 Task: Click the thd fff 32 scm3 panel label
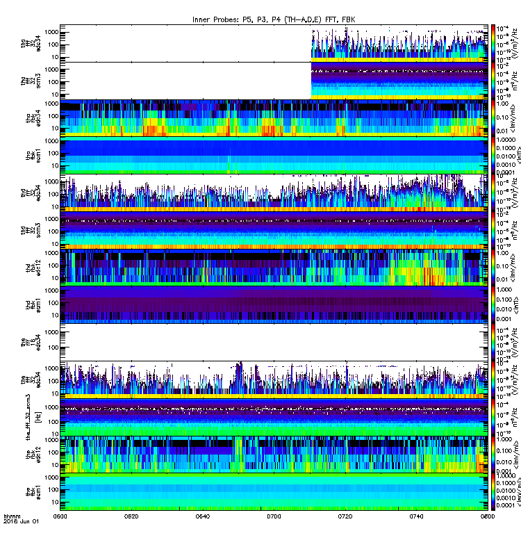coord(31,230)
